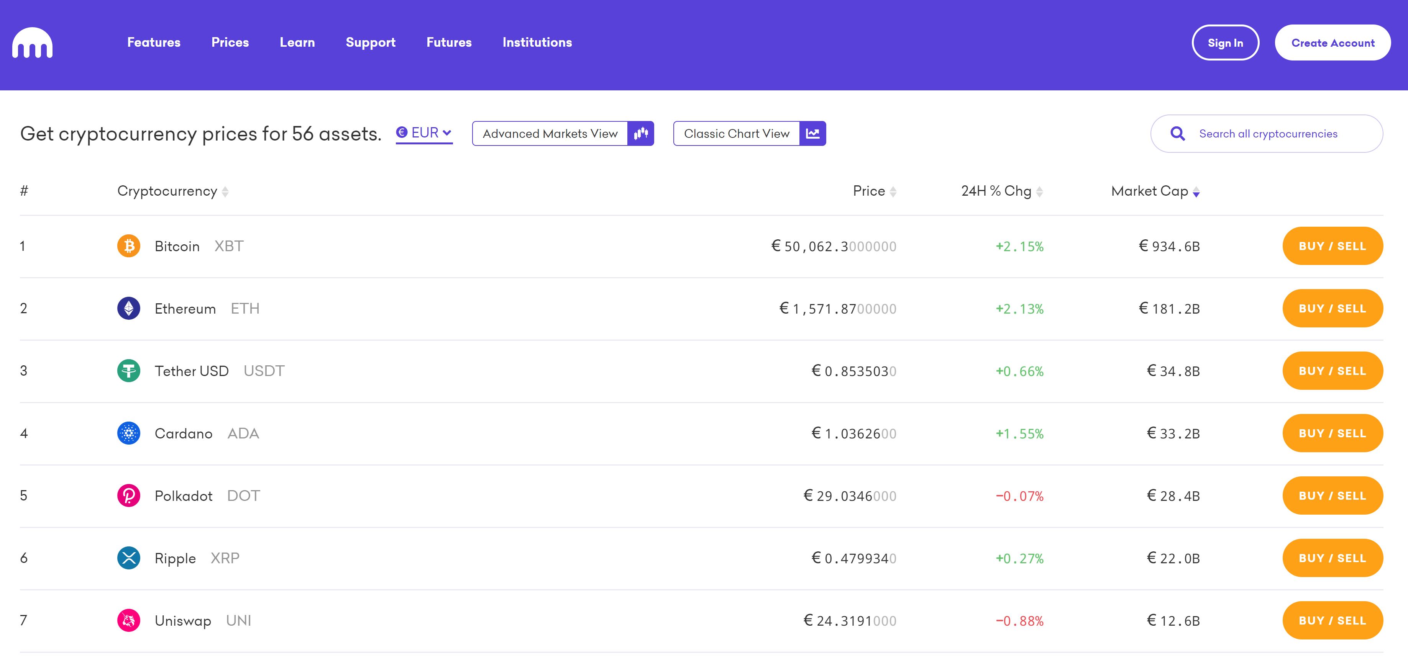Open the EUR currency dropdown

click(x=424, y=132)
